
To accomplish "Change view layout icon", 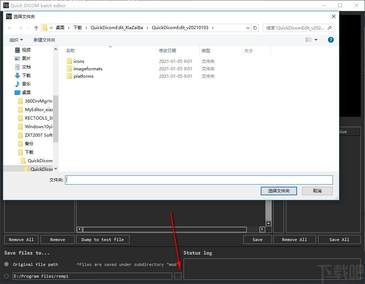I will [308, 40].
